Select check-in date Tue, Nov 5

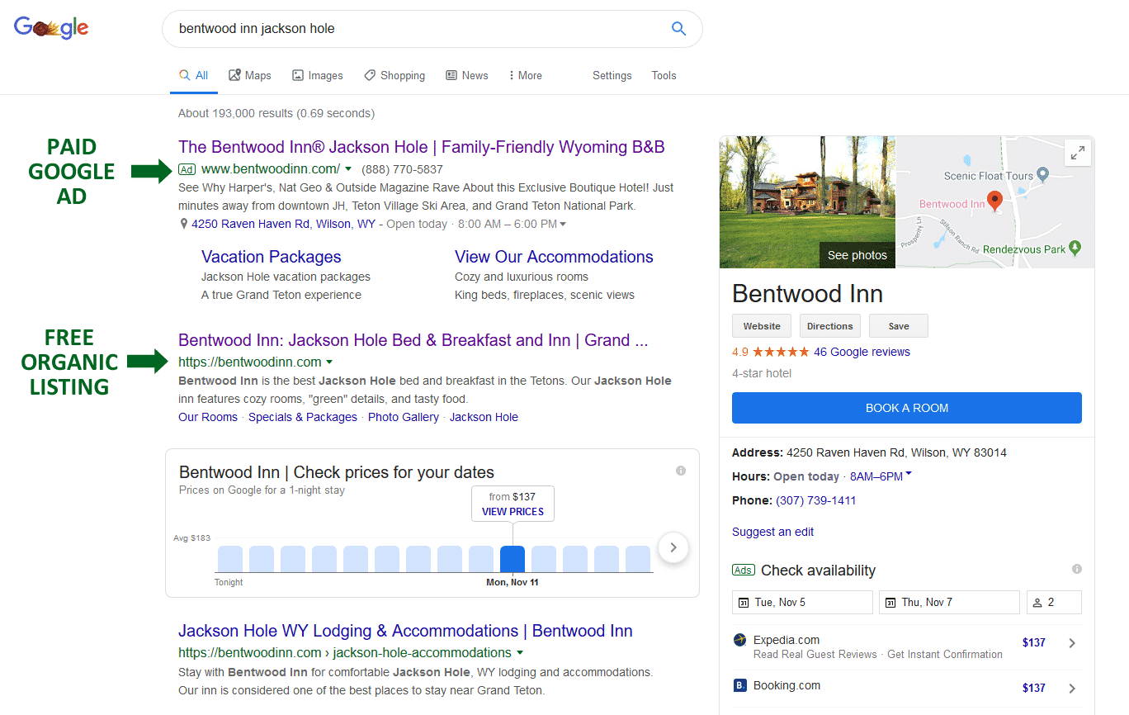(x=802, y=602)
